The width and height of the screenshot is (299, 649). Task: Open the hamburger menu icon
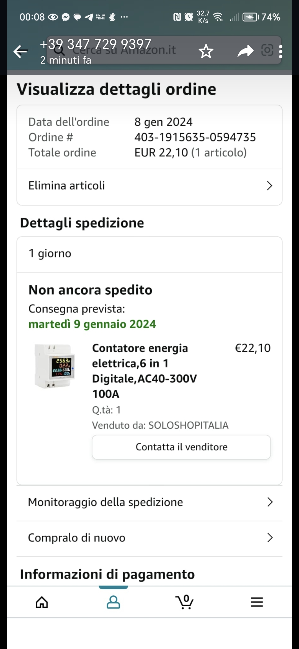point(257,602)
